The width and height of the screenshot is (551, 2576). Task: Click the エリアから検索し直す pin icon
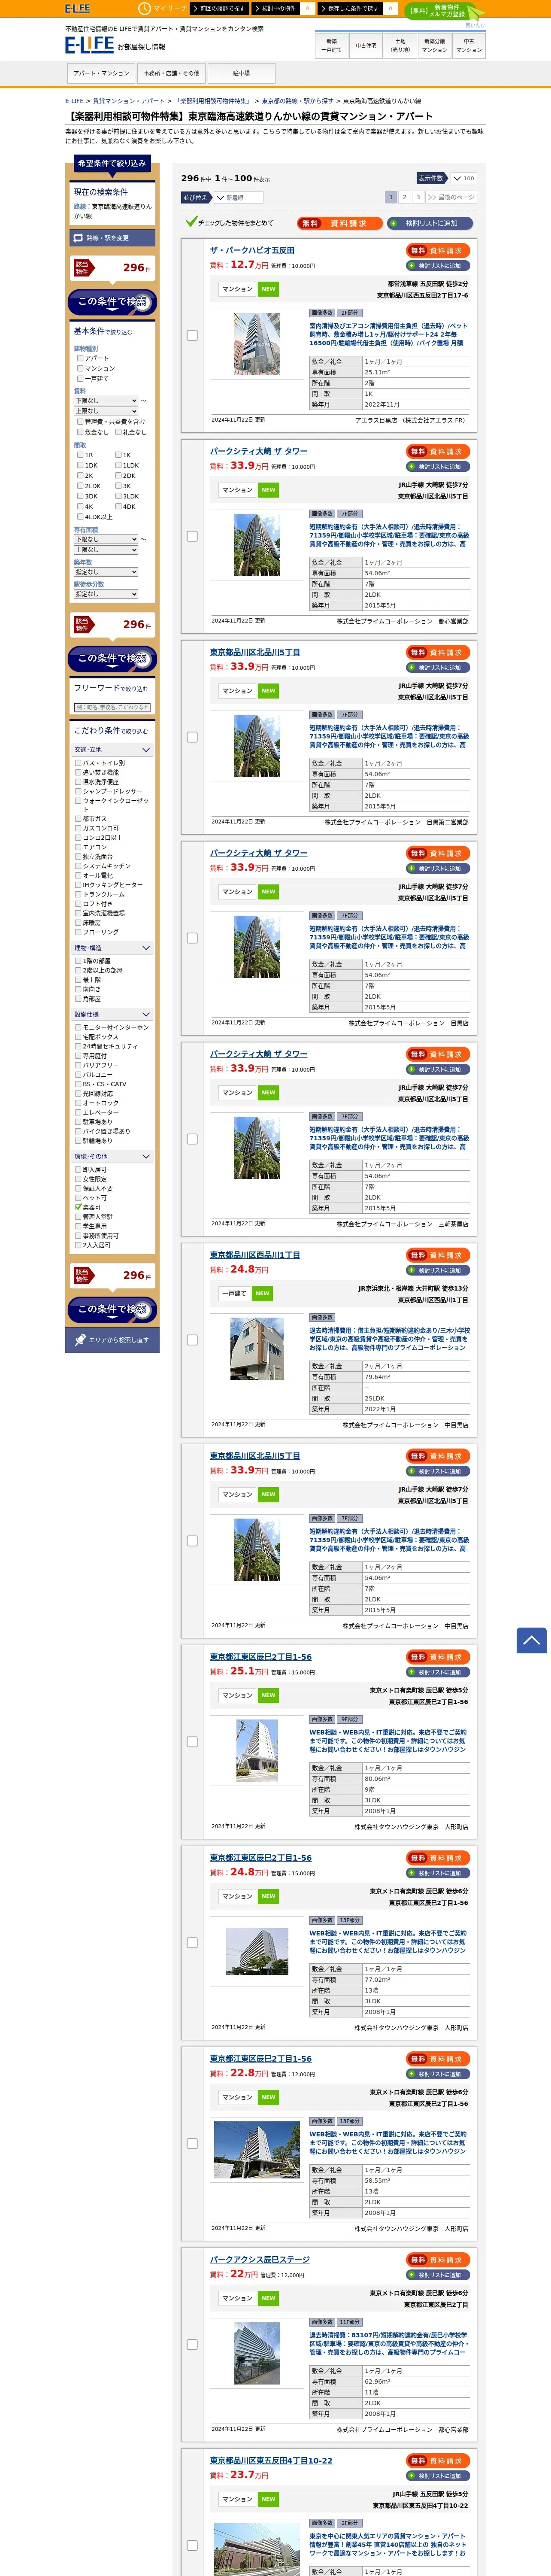pyautogui.click(x=112, y=1340)
